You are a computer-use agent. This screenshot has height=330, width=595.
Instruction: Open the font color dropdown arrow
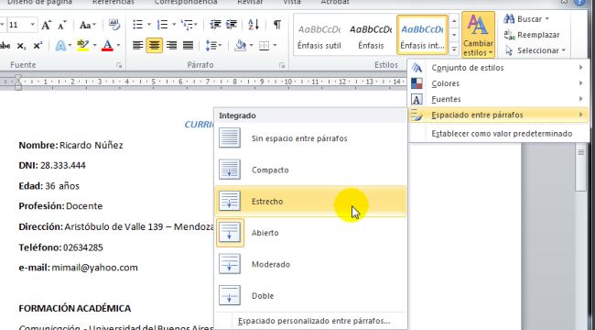pyautogui.click(x=118, y=46)
